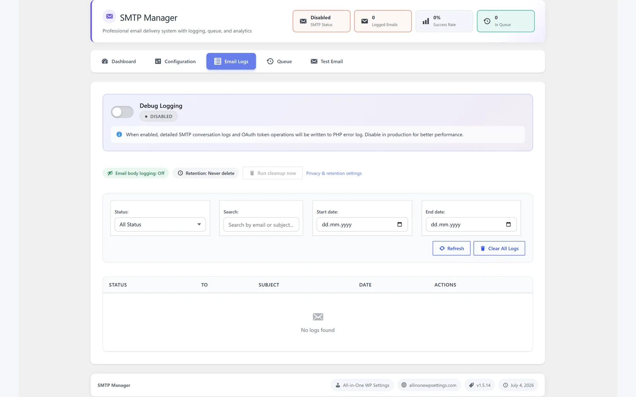
Task: Focus the Search by email or subject field
Action: click(261, 225)
